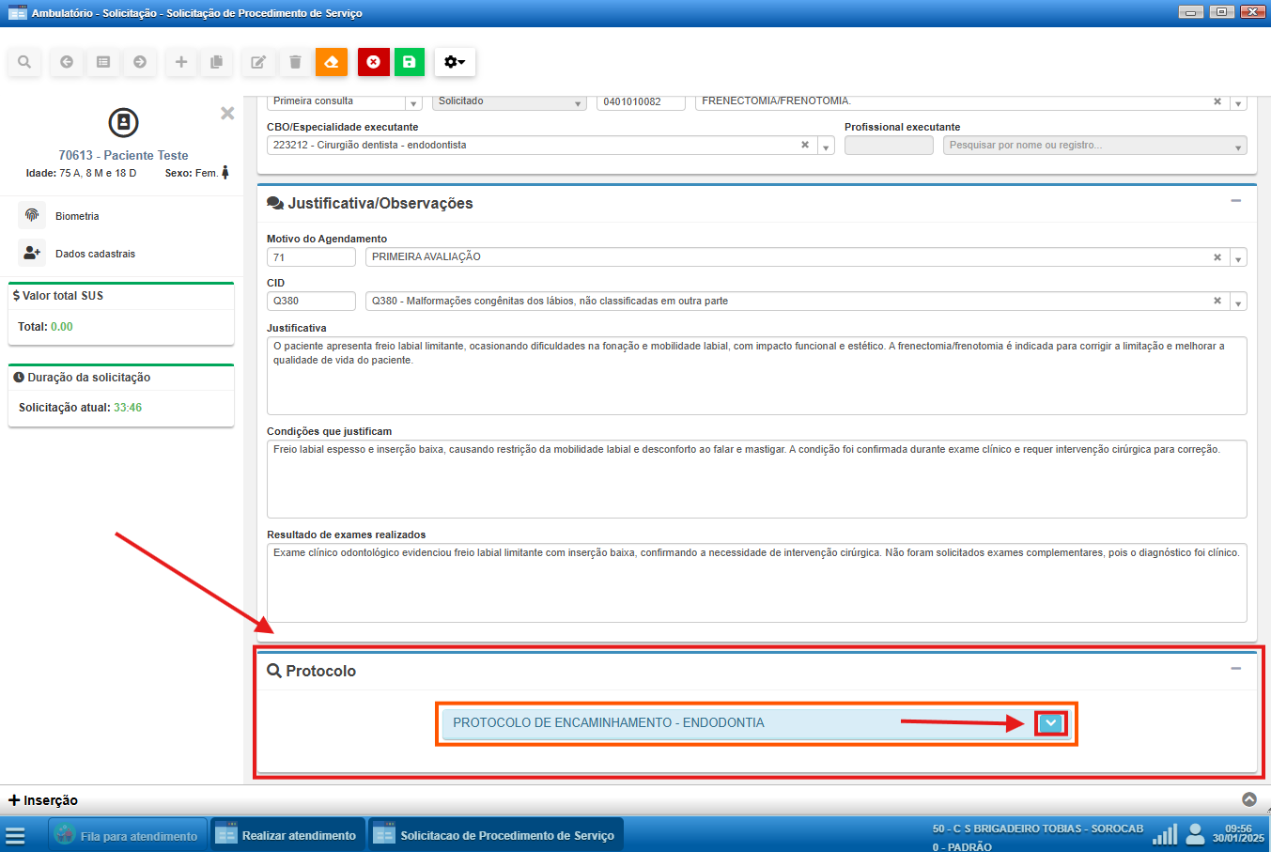Open the CID dropdown arrow
The image size is (1271, 852).
[1238, 302]
